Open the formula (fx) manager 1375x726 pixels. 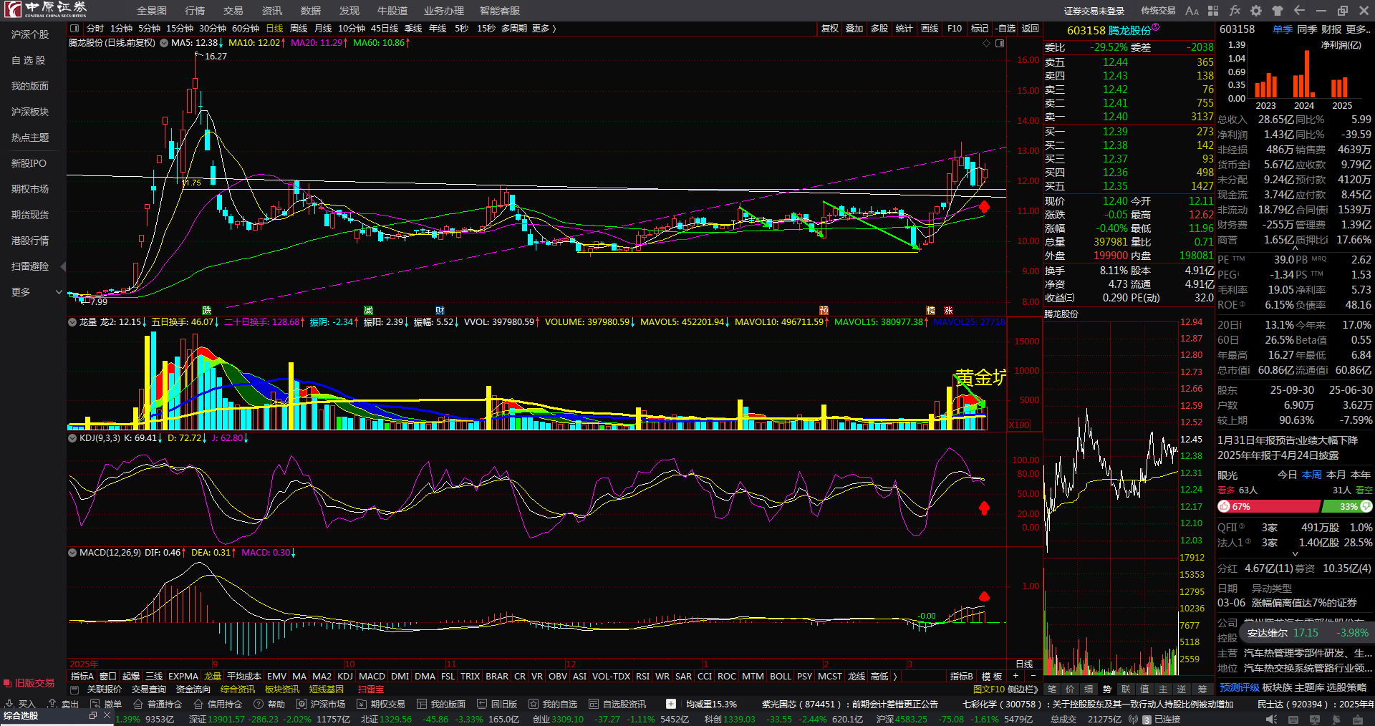point(1235,11)
